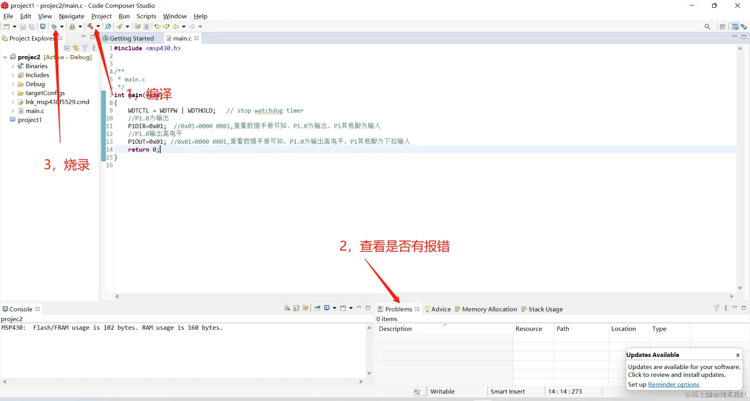
Task: Click the lined-page icon before the asterisk arrows
Action: tap(146, 26)
